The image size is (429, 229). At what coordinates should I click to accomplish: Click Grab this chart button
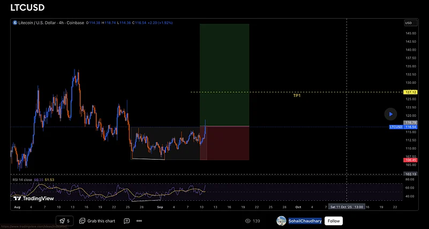pos(97,221)
